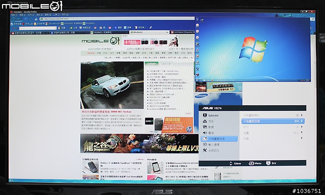Click the PDA category in the site navigation
The image size is (325, 195).
[x=105, y=53]
